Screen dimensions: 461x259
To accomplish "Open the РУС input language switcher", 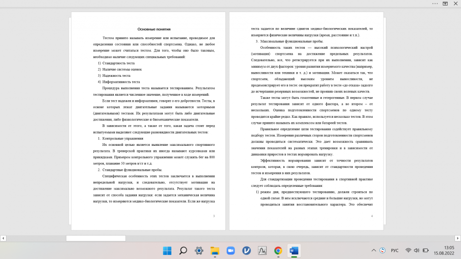I will tap(395, 250).
